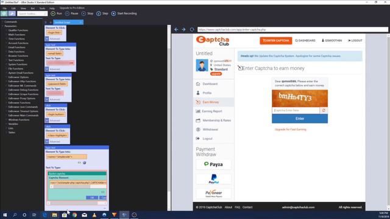Image resolution: width=390 pixels, height=219 pixels.
Task: Collapse the Parameters tree node
Action: [2, 26]
